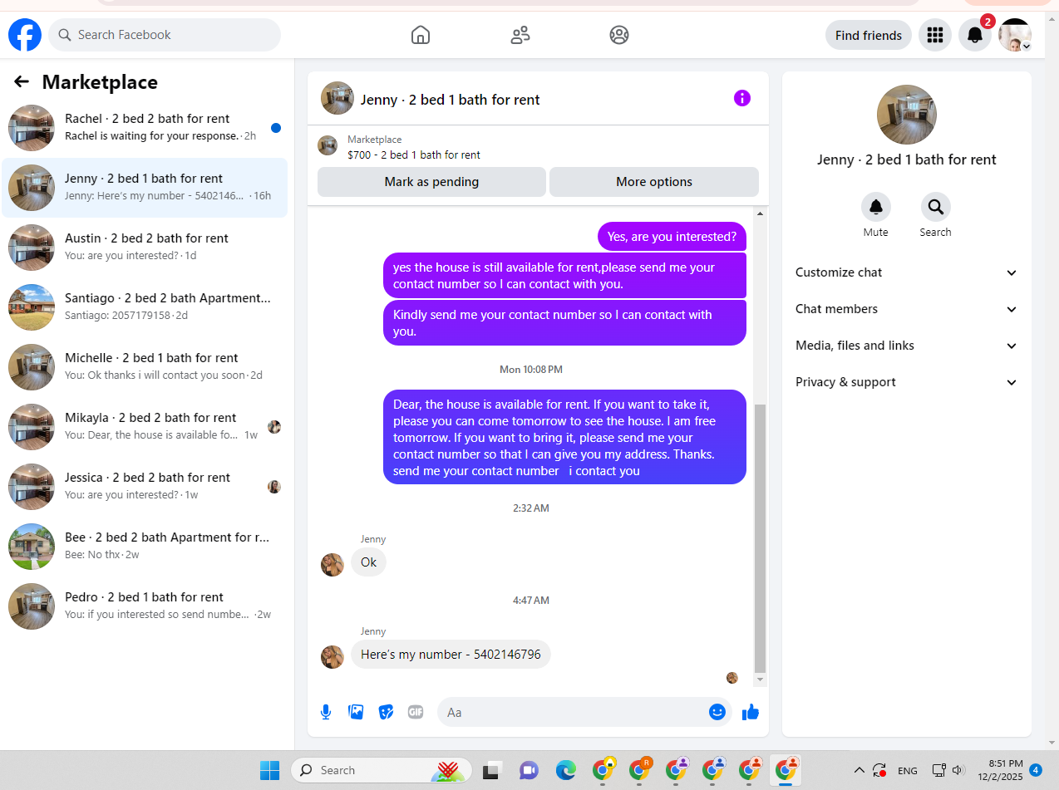
Task: Open Mikayla 2 bed 2 bath conversation
Action: (145, 427)
